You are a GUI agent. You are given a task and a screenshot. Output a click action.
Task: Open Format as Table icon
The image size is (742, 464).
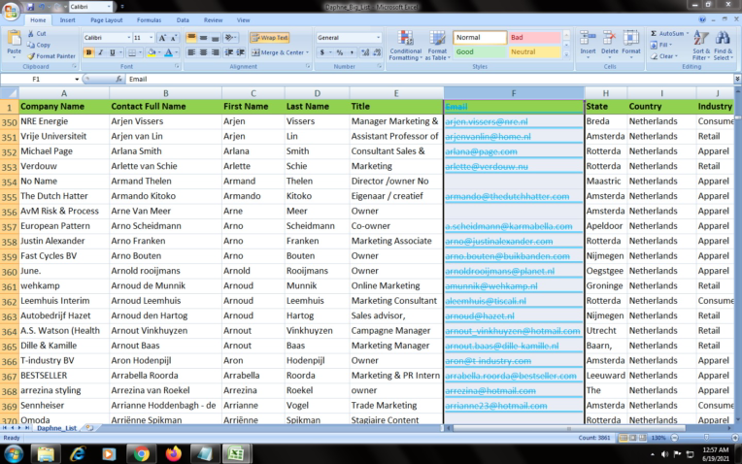click(x=437, y=38)
